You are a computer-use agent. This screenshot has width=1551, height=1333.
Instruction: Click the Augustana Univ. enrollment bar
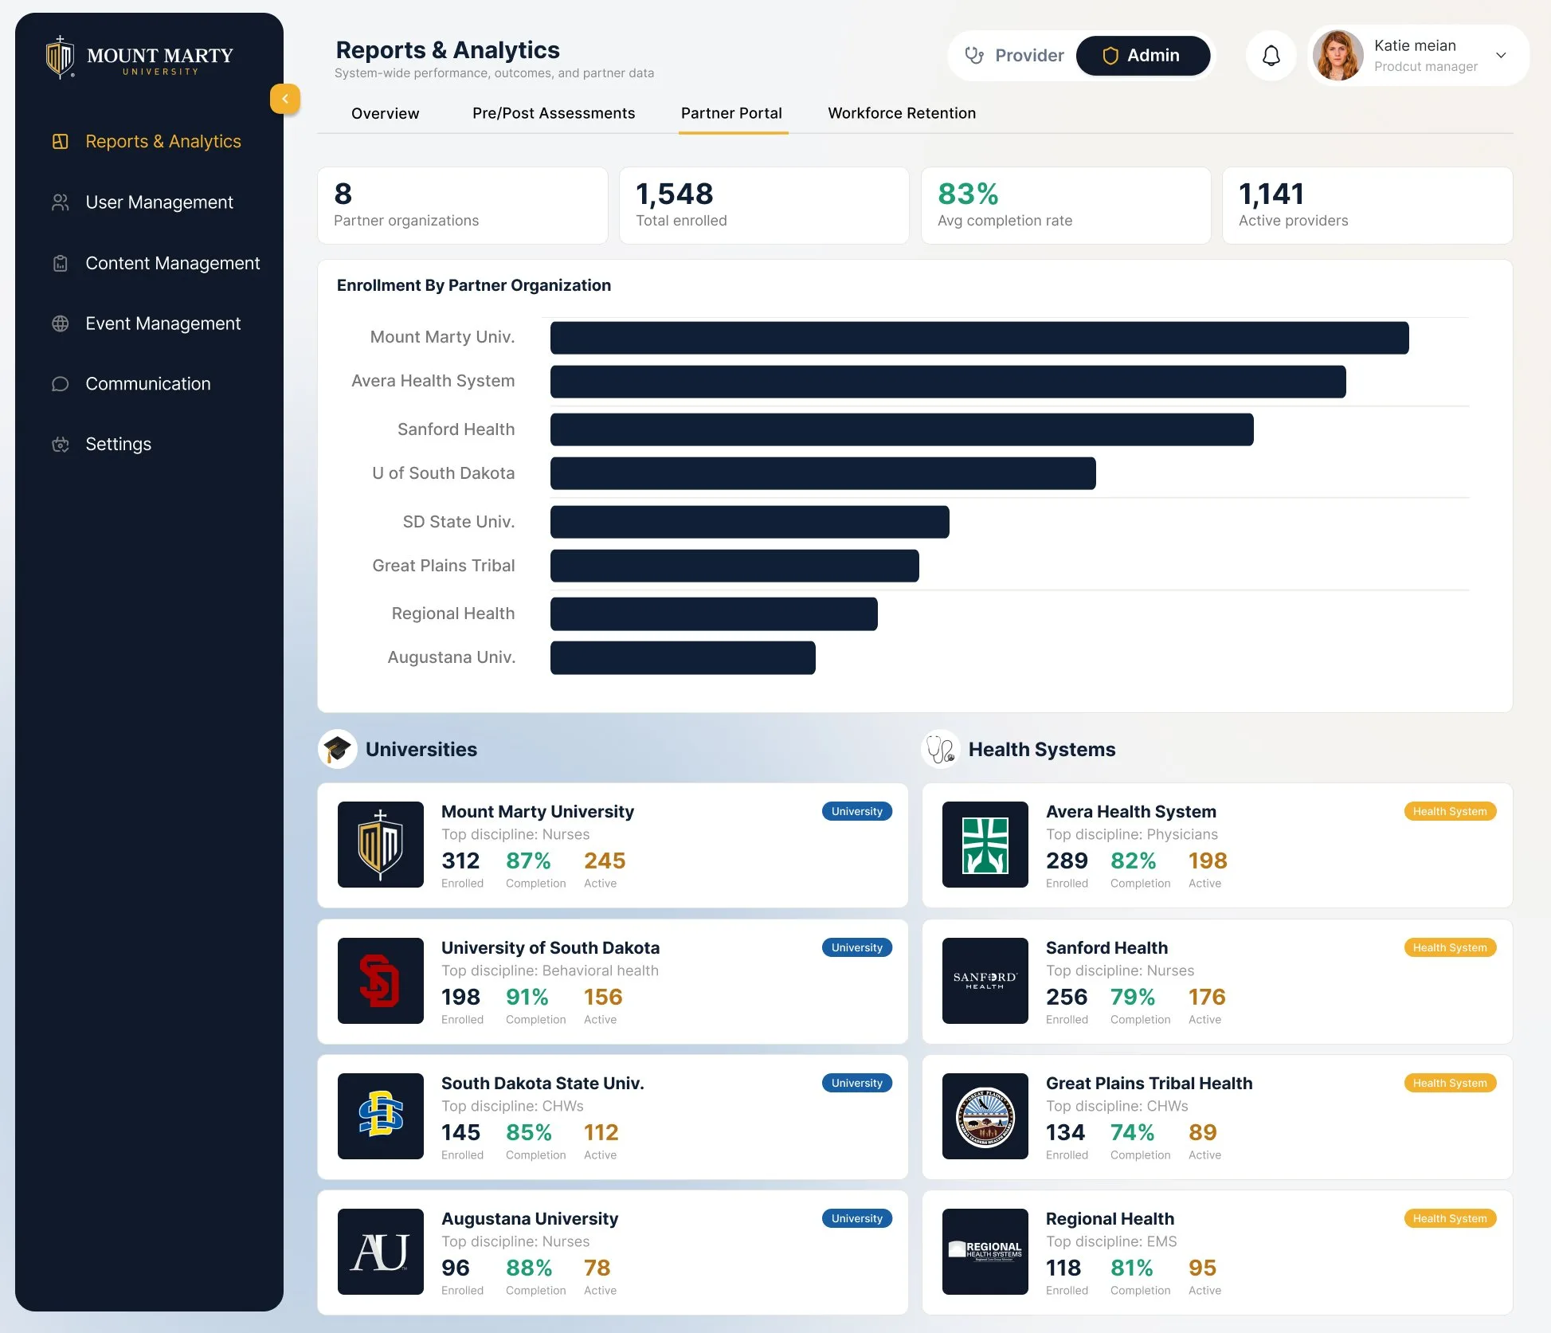[x=683, y=658]
